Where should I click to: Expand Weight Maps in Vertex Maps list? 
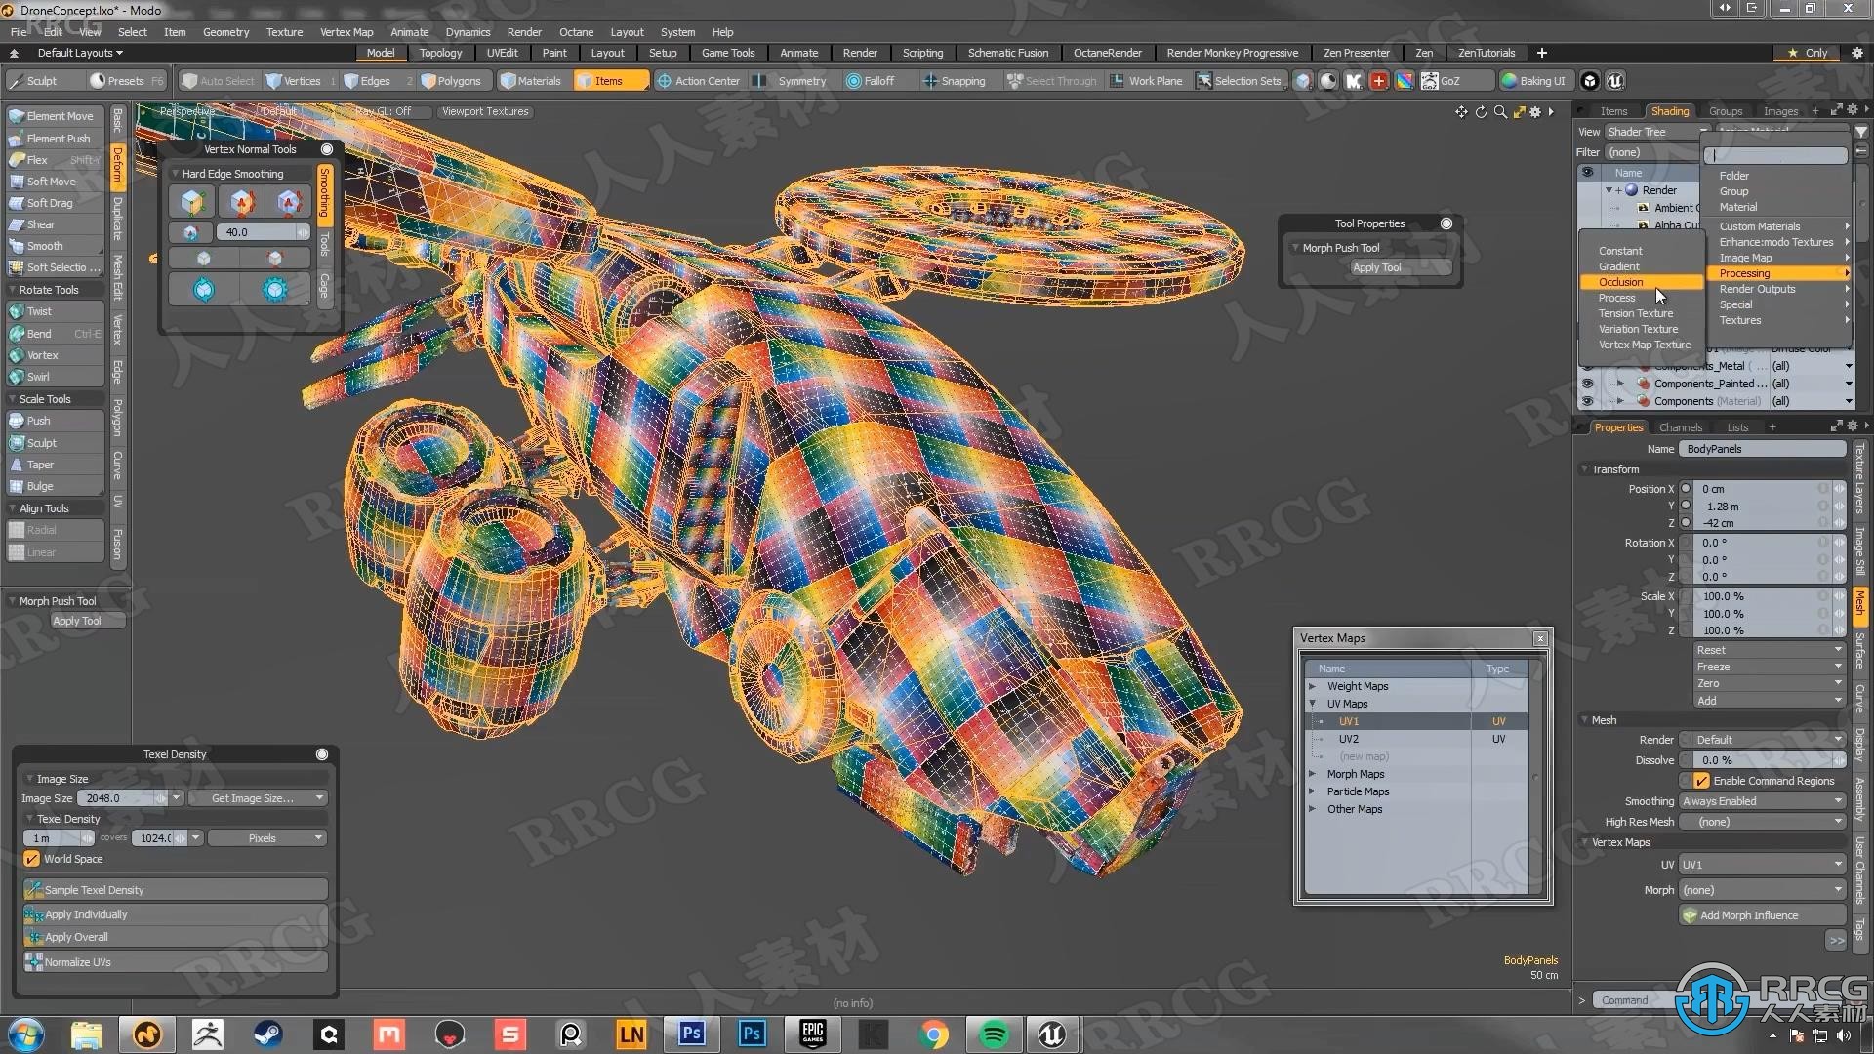click(1312, 686)
